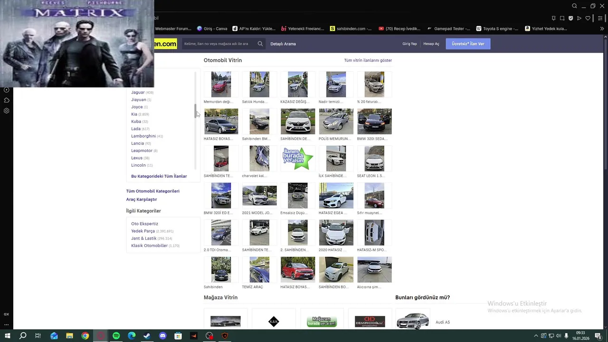Open the Yizhet Yedek bookmark
This screenshot has width=608, height=342.
point(546,28)
